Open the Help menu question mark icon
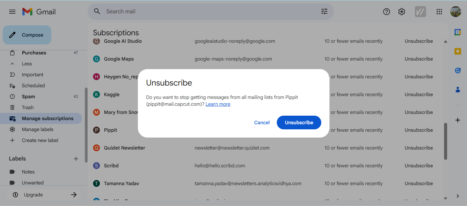The height and width of the screenshot is (206, 467). (386, 11)
